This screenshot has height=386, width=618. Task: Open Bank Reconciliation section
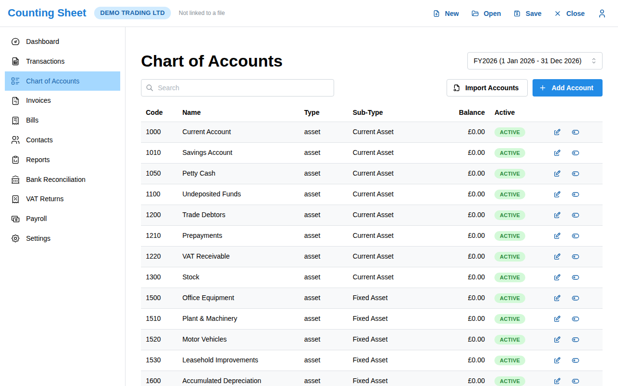(63, 179)
